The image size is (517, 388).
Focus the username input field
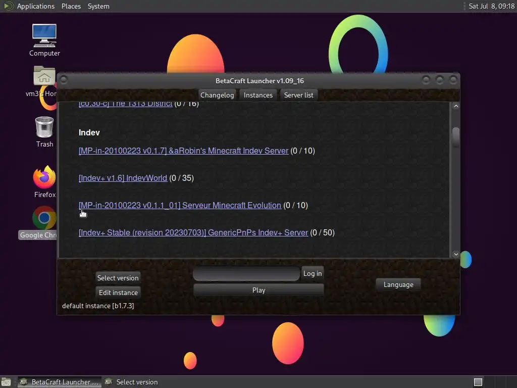coord(246,274)
